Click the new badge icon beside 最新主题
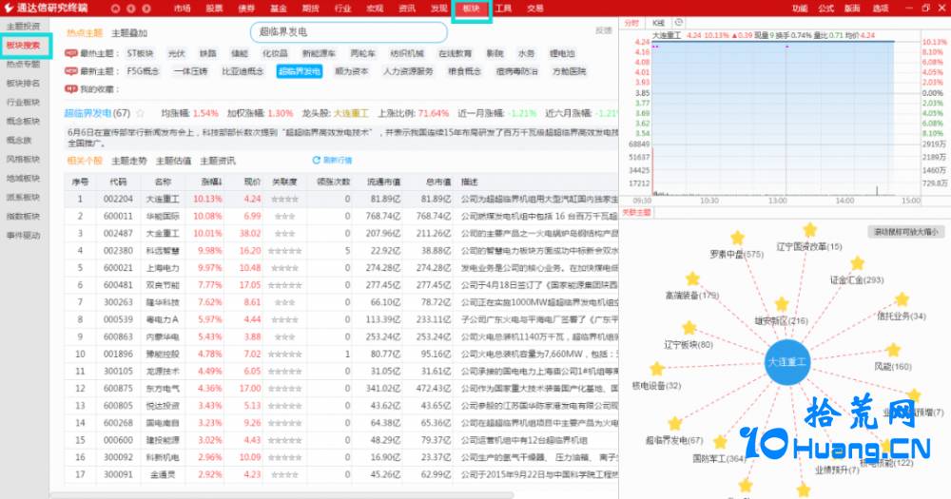 coord(71,71)
